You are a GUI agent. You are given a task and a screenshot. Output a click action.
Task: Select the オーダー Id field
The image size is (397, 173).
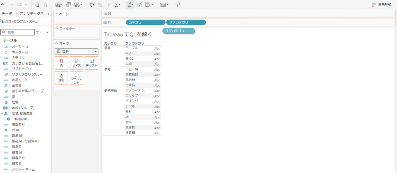[x=20, y=47]
